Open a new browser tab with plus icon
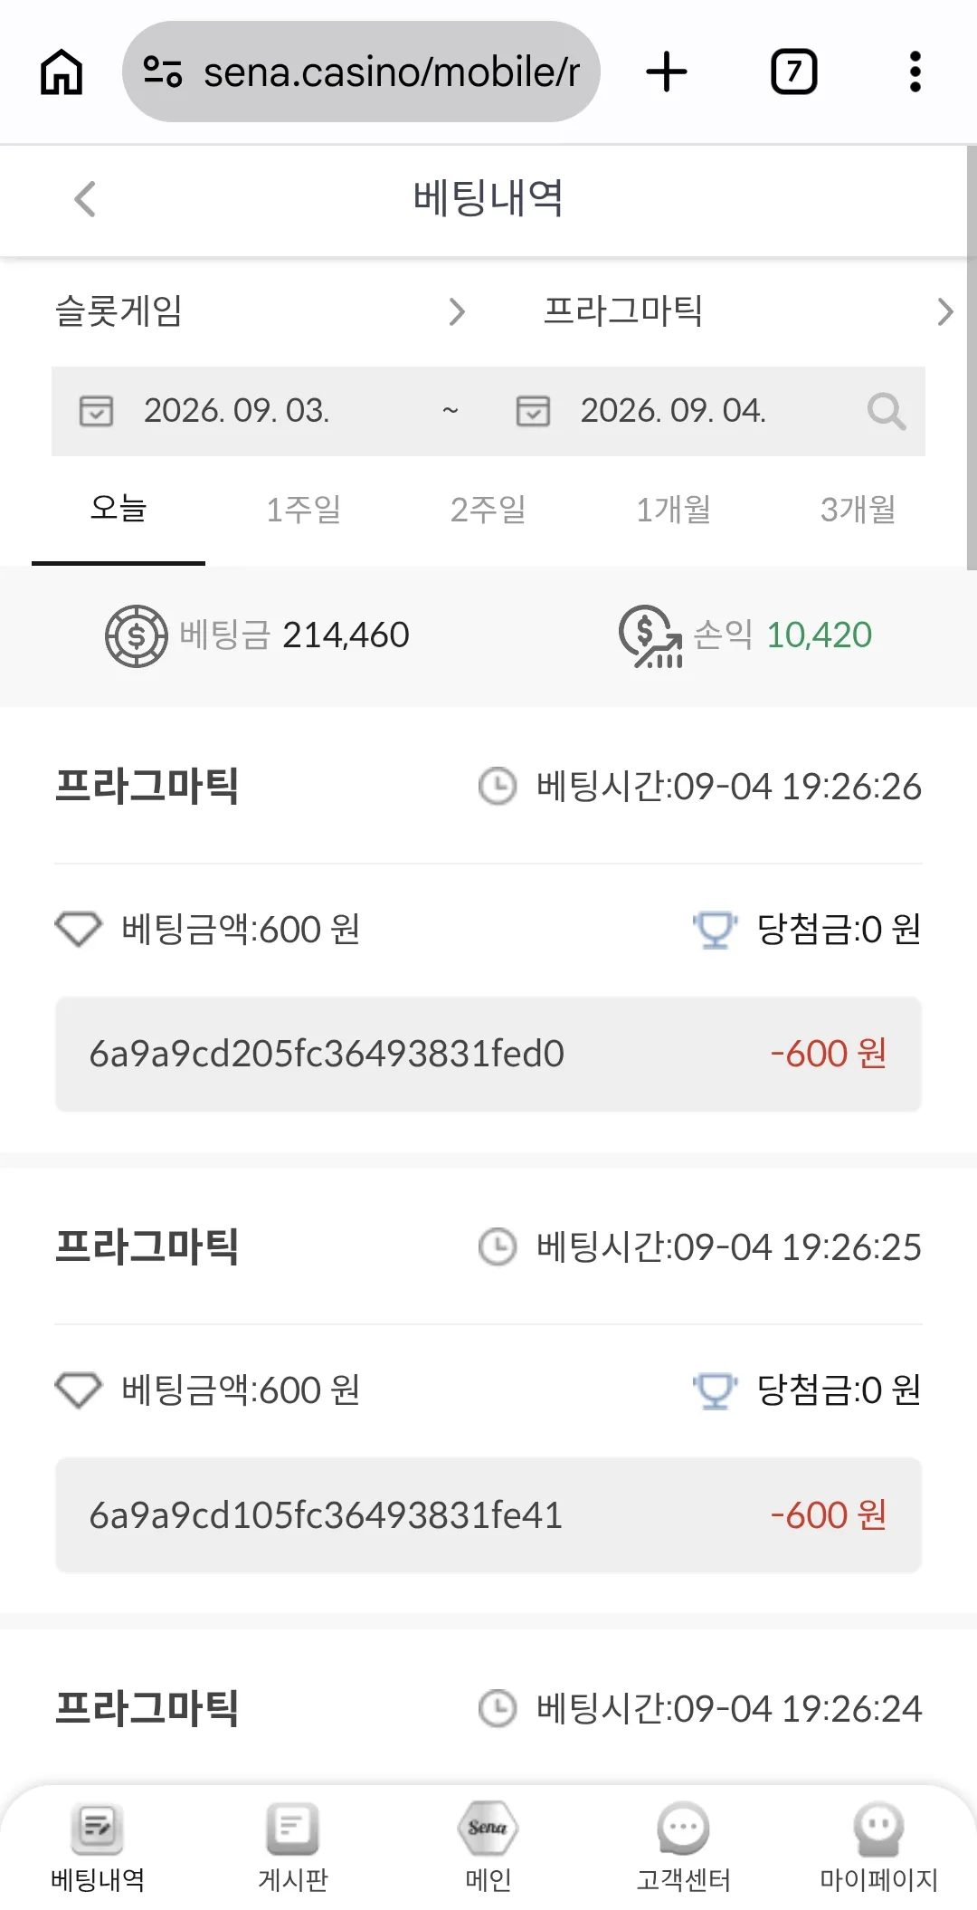The height and width of the screenshot is (1910, 977). pos(667,72)
